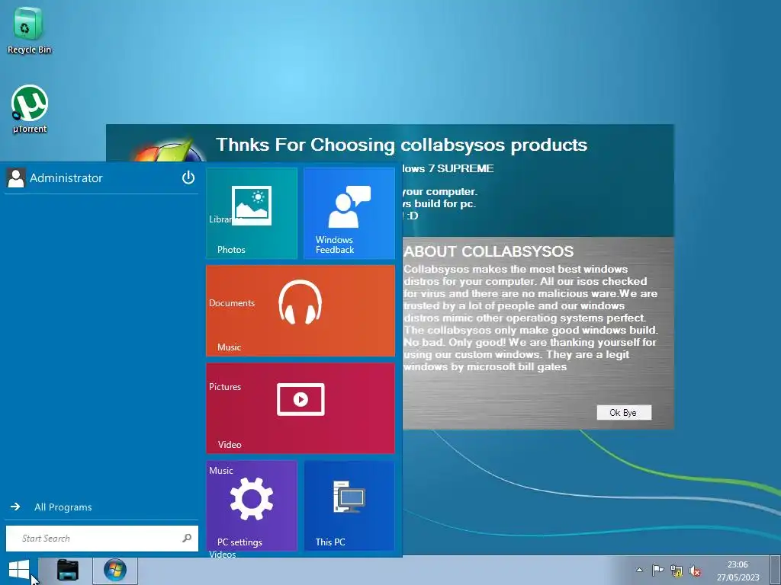Click the Ok Bye button
The height and width of the screenshot is (585, 781).
coord(624,412)
